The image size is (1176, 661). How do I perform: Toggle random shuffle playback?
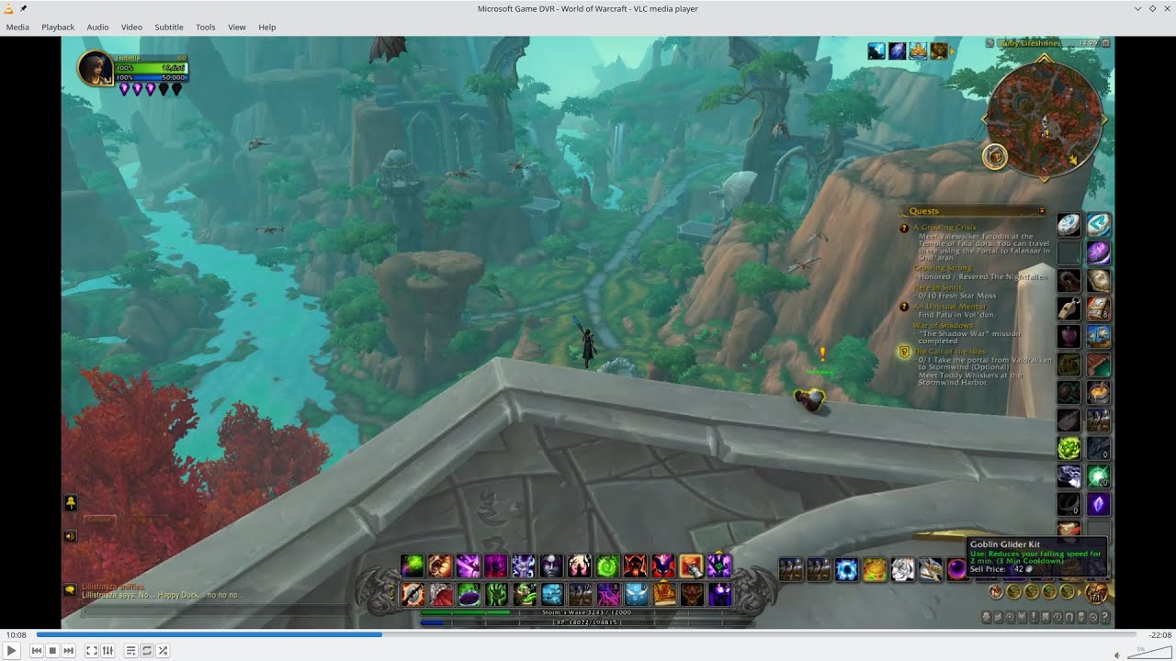point(163,651)
